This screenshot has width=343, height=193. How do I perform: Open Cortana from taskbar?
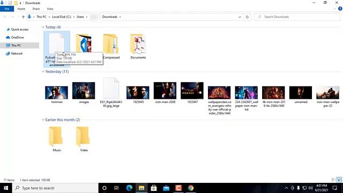(x=105, y=188)
